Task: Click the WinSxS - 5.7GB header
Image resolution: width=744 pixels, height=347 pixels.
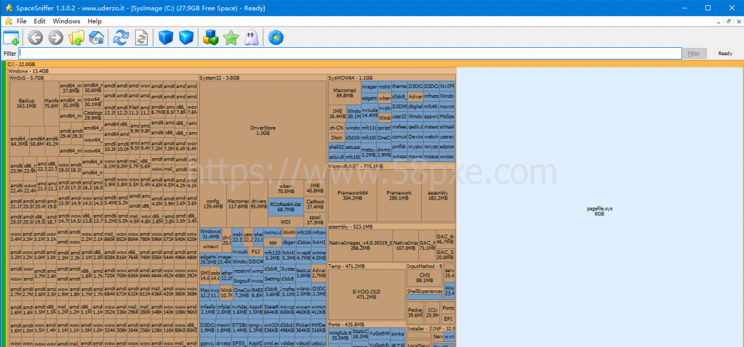Action: click(103, 78)
